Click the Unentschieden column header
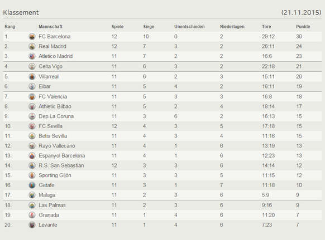Viewport: 325px width, 240px height. 189,27
